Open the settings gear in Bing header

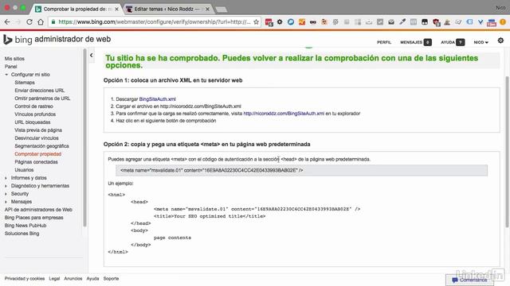pyautogui.click(x=500, y=41)
